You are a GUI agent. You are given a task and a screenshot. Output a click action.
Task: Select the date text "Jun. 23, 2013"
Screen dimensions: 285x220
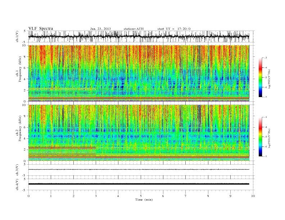pyautogui.click(x=100, y=29)
